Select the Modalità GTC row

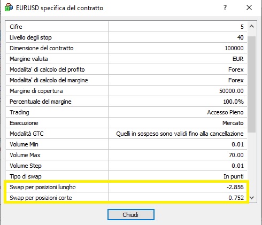tap(127, 134)
